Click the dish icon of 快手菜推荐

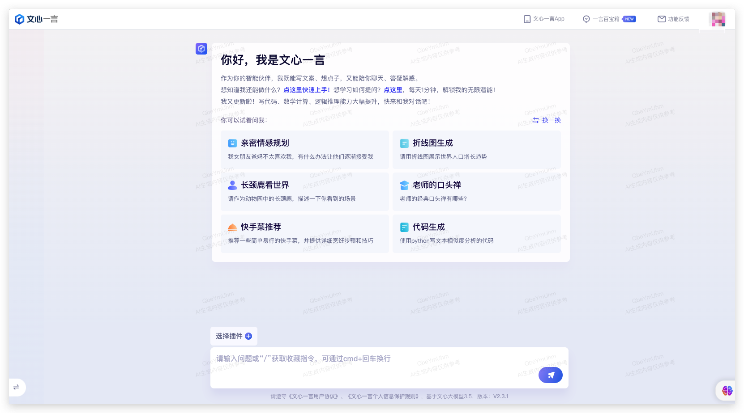pos(232,227)
